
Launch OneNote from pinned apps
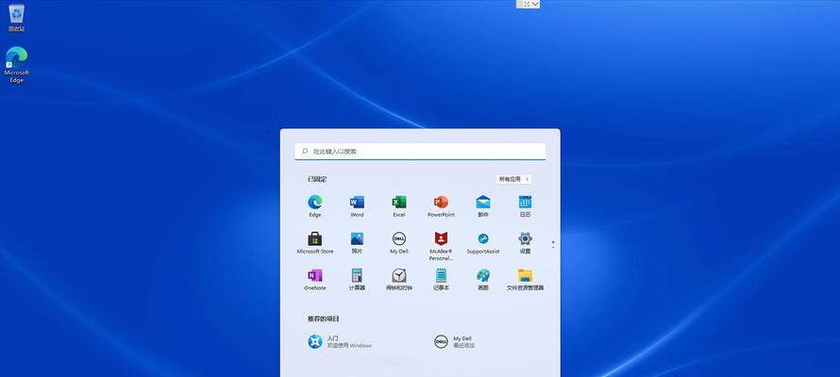pos(315,280)
